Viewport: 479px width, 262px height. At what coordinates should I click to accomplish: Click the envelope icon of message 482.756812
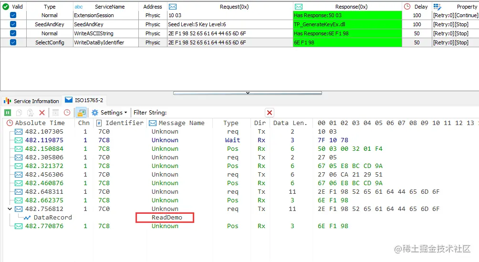tap(19, 209)
